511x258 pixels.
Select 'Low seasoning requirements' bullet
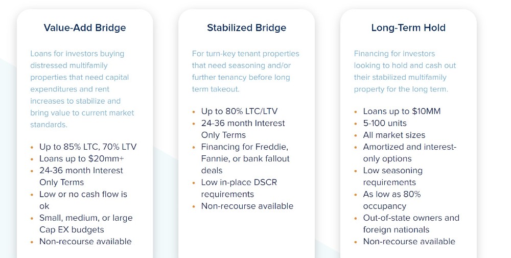pos(392,177)
